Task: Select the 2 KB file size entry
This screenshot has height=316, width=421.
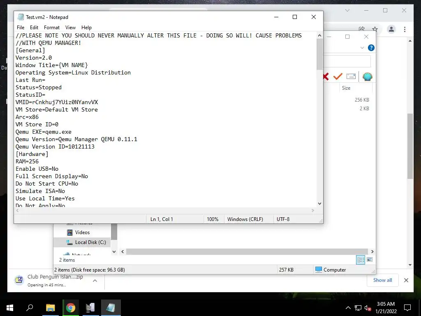Action: click(x=364, y=108)
